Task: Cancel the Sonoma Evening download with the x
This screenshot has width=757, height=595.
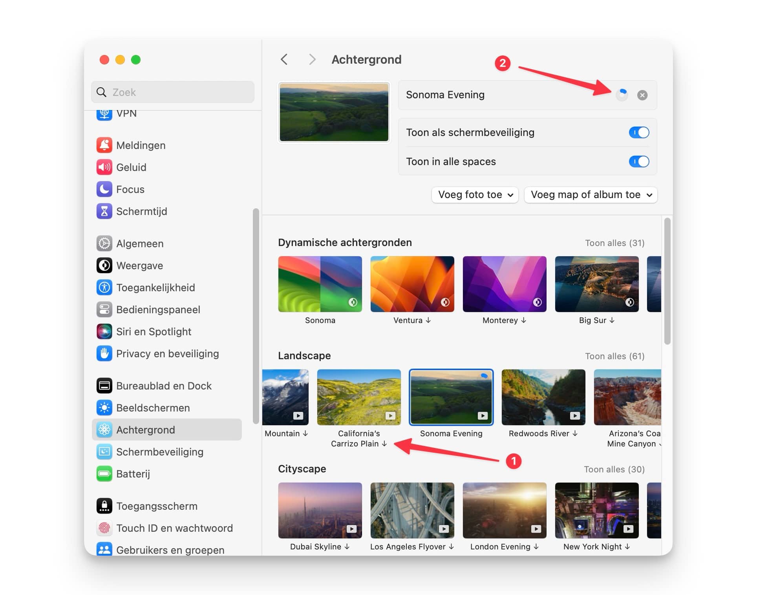Action: [x=642, y=95]
